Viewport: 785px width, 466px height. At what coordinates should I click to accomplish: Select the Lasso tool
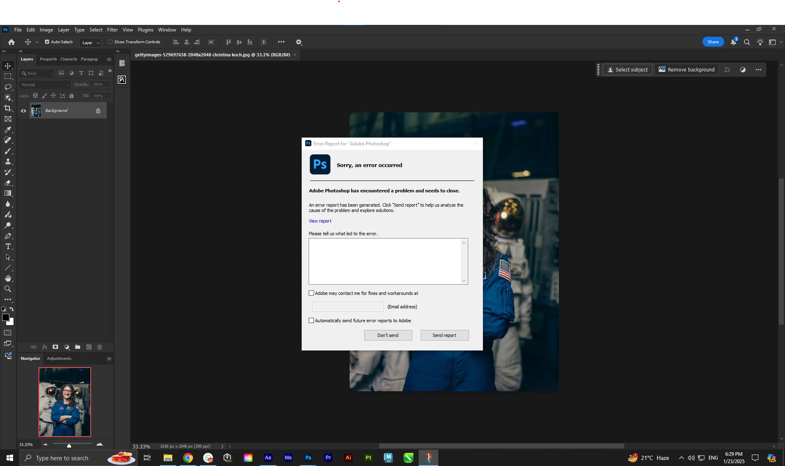pyautogui.click(x=8, y=87)
